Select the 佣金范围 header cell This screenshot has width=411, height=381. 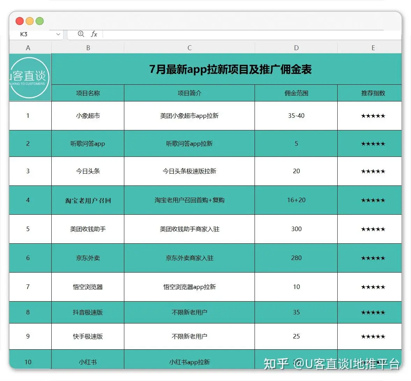pyautogui.click(x=296, y=93)
